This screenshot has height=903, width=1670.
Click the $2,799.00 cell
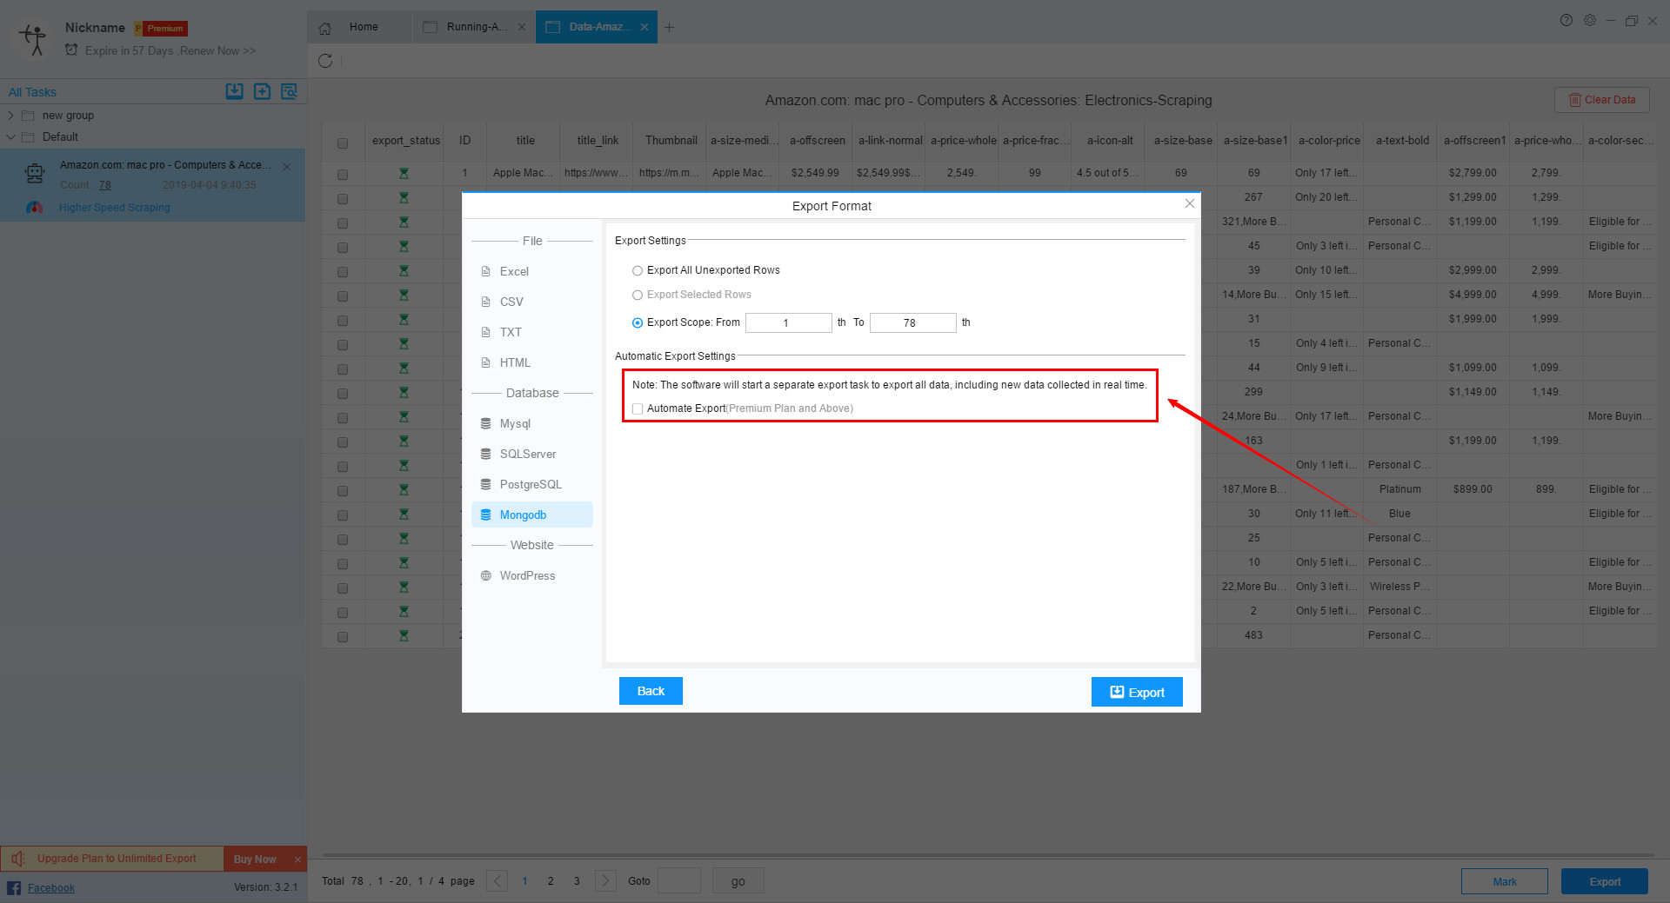pos(1473,173)
